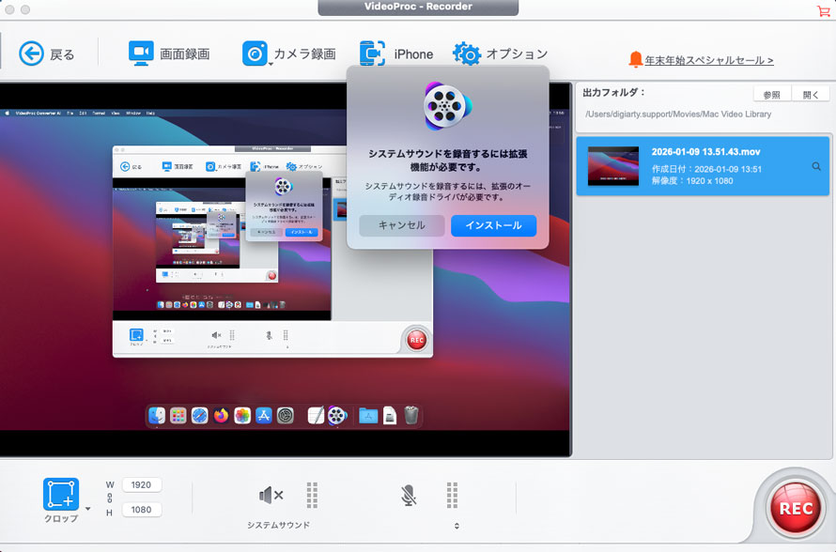Expand the crop dropdown arrow
This screenshot has width=836, height=552.
(88, 509)
